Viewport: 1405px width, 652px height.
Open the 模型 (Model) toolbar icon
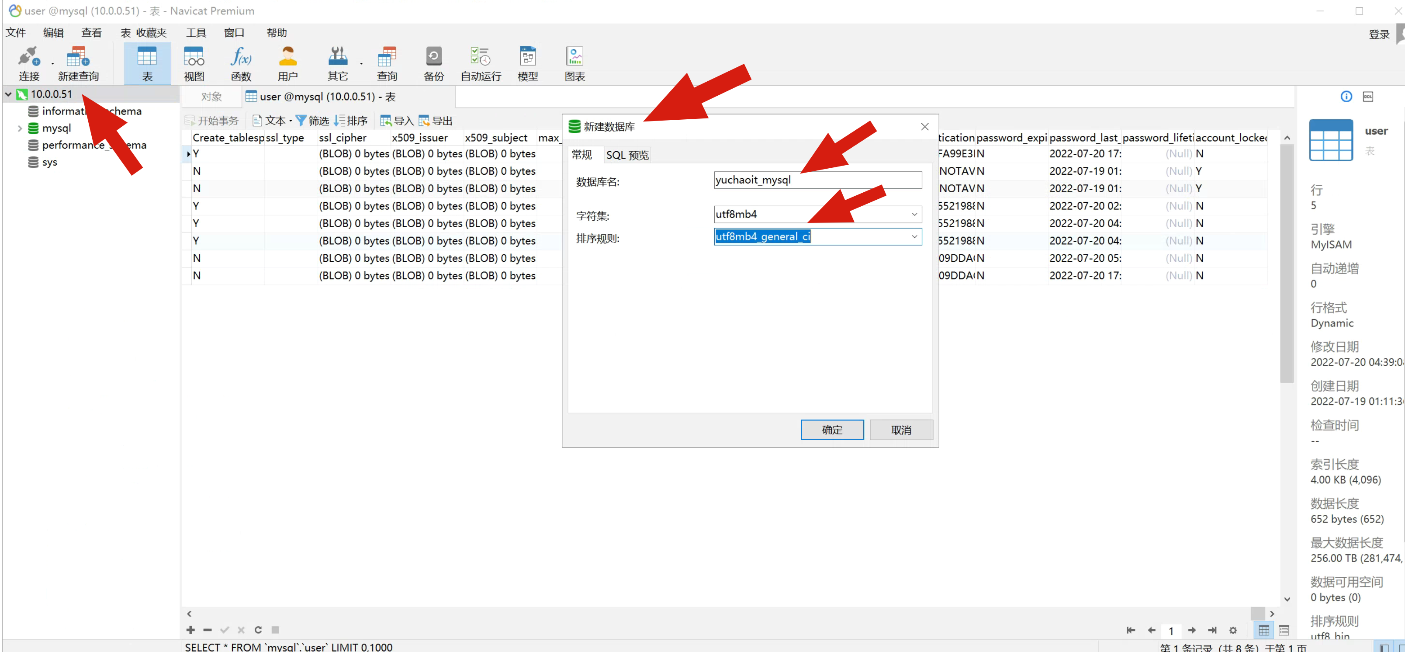click(x=527, y=63)
